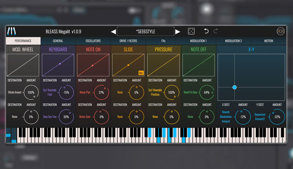Switch to the PERFORMANCE tab

coord(23,41)
